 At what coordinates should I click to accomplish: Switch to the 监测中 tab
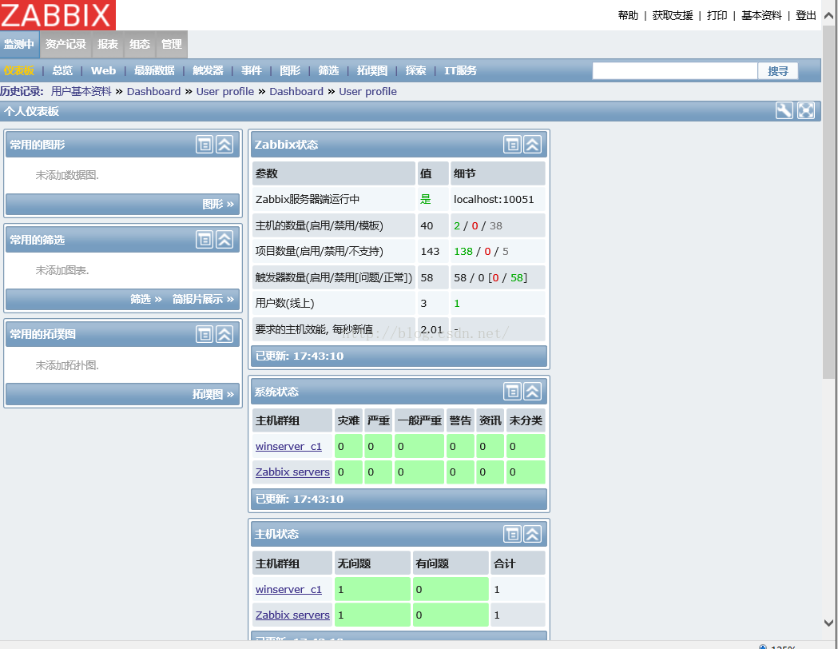[x=19, y=45]
